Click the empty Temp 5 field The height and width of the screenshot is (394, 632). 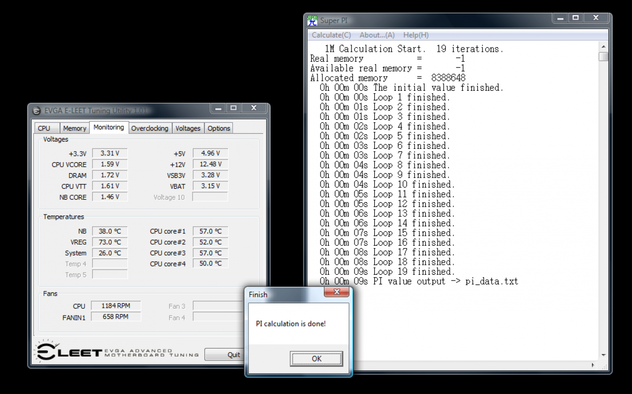tap(110, 275)
